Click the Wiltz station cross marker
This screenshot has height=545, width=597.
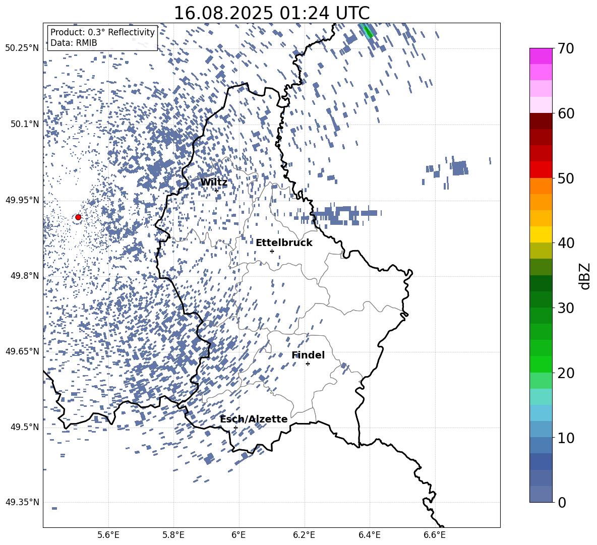point(217,190)
